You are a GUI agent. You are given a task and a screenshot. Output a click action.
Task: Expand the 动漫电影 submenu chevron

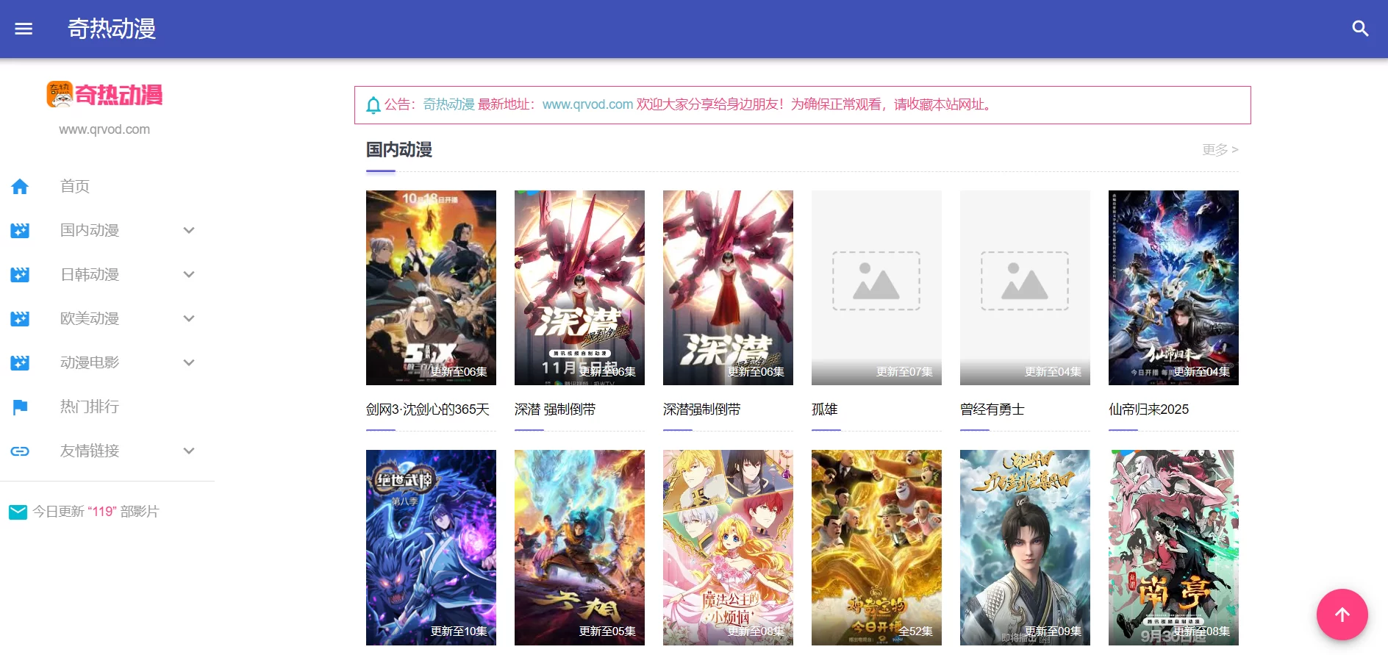click(x=189, y=362)
